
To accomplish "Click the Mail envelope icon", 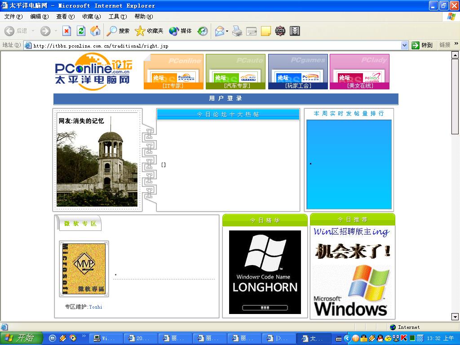I will (219, 31).
